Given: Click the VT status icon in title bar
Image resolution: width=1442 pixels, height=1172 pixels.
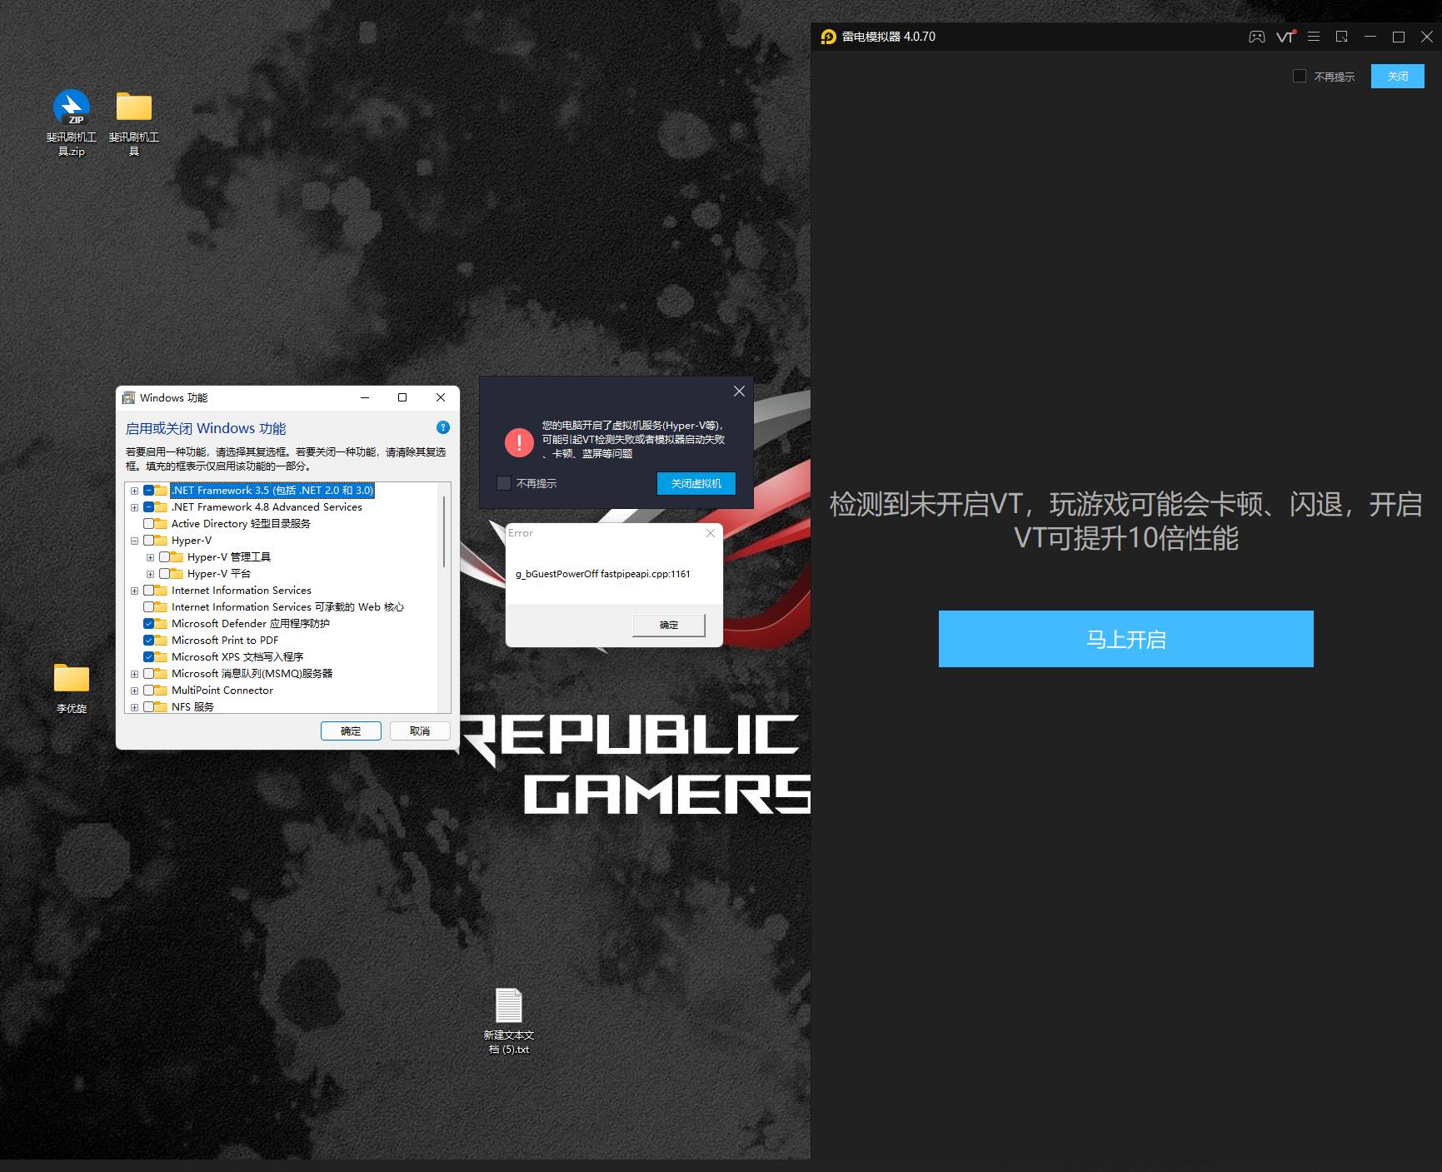Looking at the screenshot, I should [x=1285, y=37].
